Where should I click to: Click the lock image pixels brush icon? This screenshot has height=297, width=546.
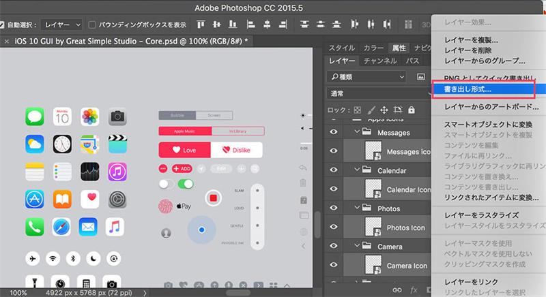click(371, 110)
